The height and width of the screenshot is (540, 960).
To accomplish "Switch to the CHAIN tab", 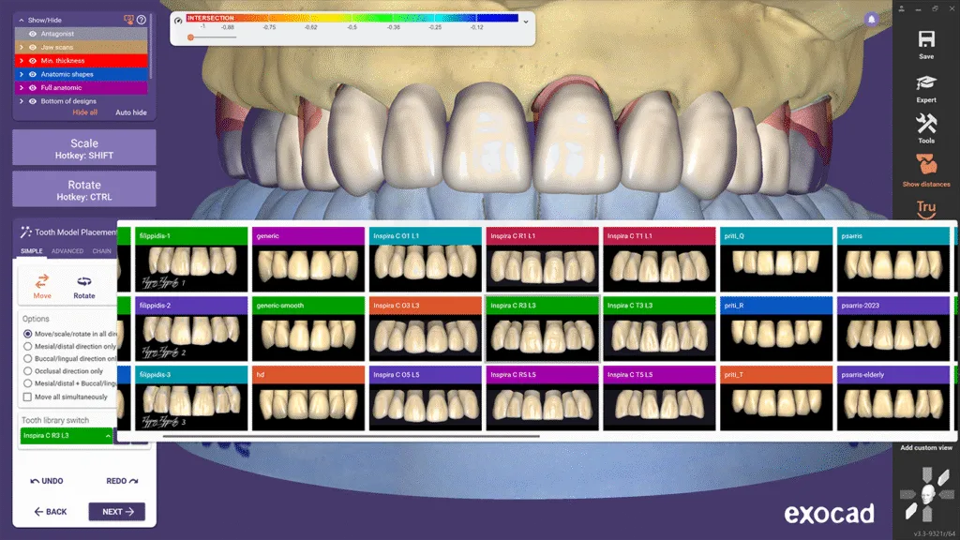I will point(101,251).
